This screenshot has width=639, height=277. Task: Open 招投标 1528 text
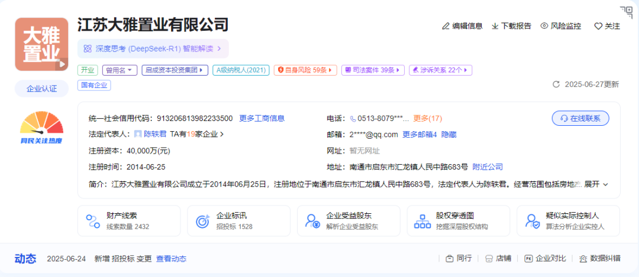[234, 227]
